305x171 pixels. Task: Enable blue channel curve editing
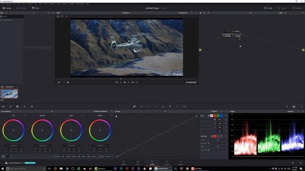tap(221, 116)
